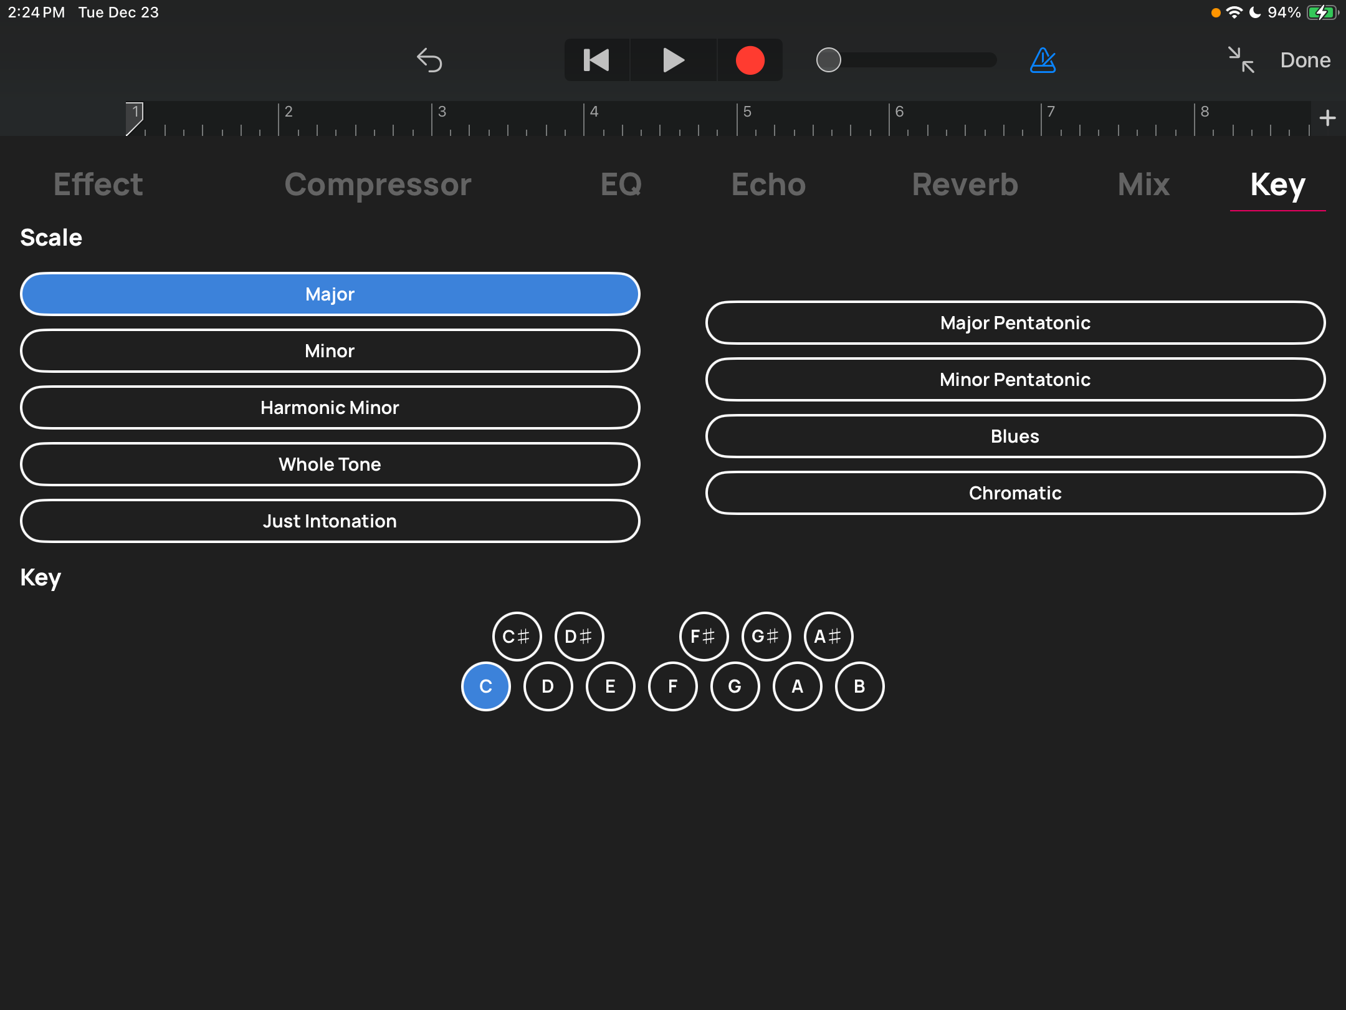Tap Done to close settings

[x=1305, y=60]
